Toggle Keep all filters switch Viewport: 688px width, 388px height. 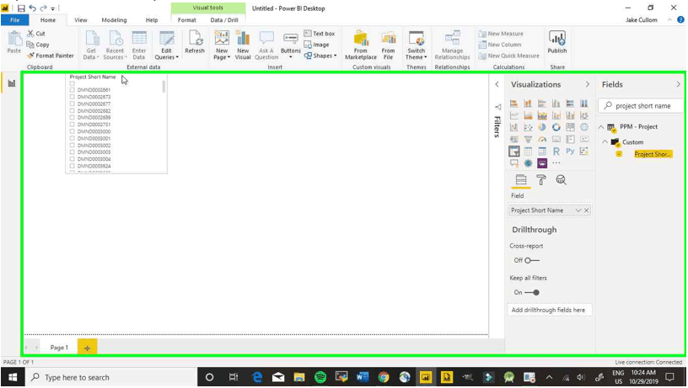click(532, 292)
